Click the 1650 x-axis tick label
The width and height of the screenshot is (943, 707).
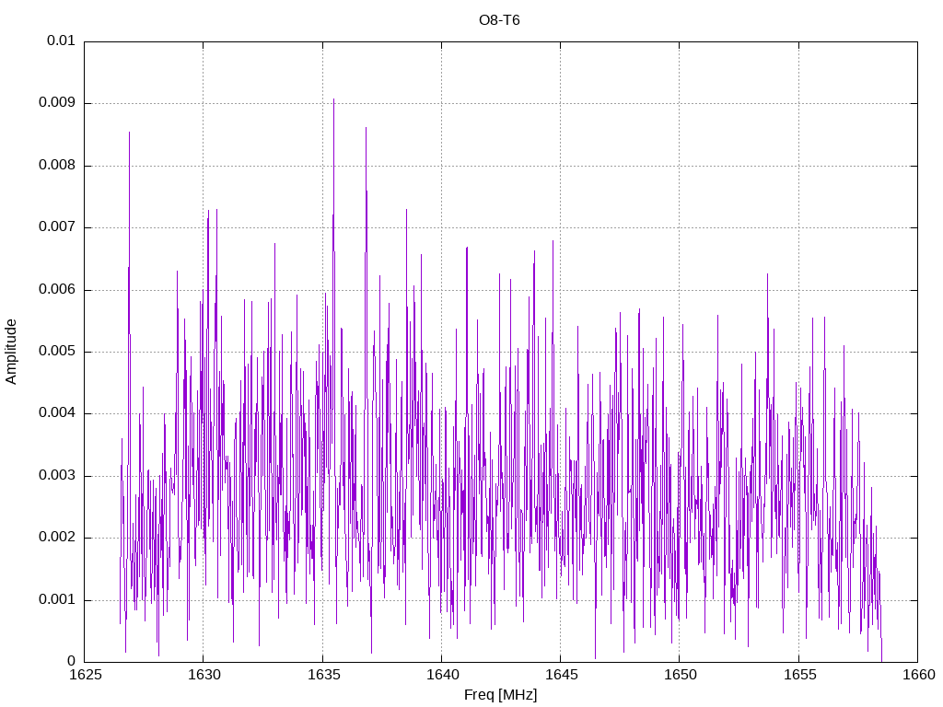click(681, 675)
